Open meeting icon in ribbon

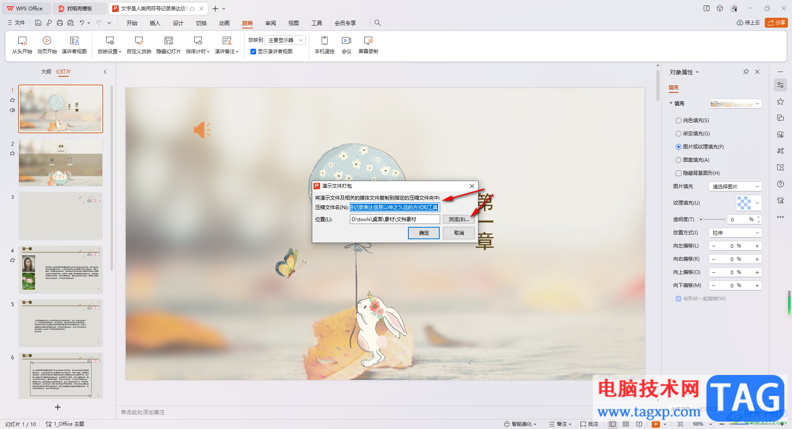tap(346, 40)
